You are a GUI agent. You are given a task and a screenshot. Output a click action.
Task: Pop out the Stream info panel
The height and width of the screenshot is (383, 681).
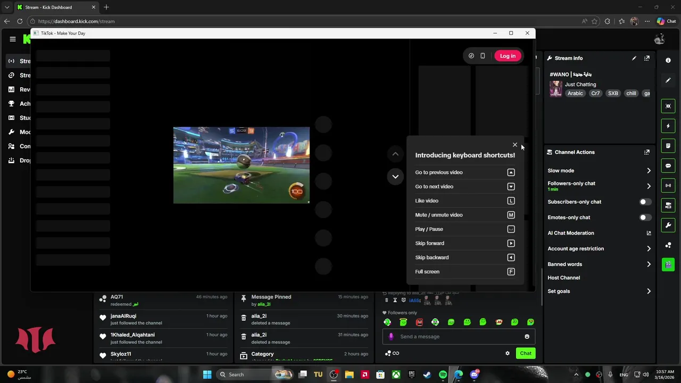click(647, 58)
